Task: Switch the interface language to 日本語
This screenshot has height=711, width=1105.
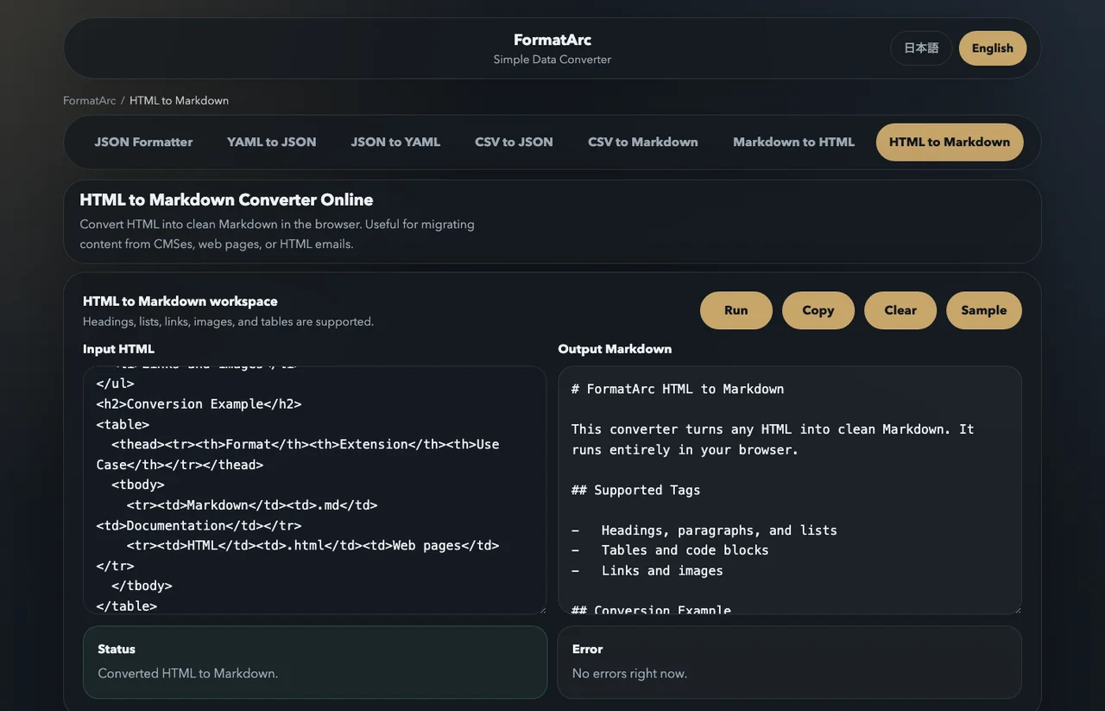Action: point(920,48)
